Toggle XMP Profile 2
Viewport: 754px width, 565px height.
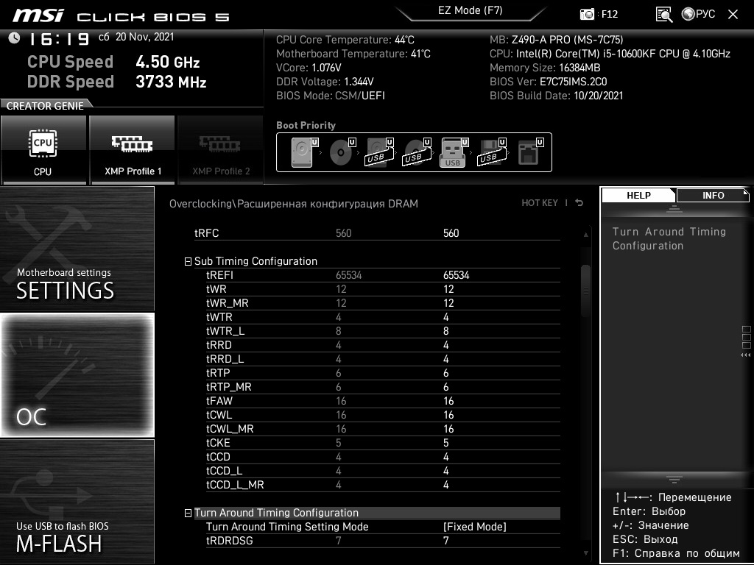pyautogui.click(x=220, y=150)
